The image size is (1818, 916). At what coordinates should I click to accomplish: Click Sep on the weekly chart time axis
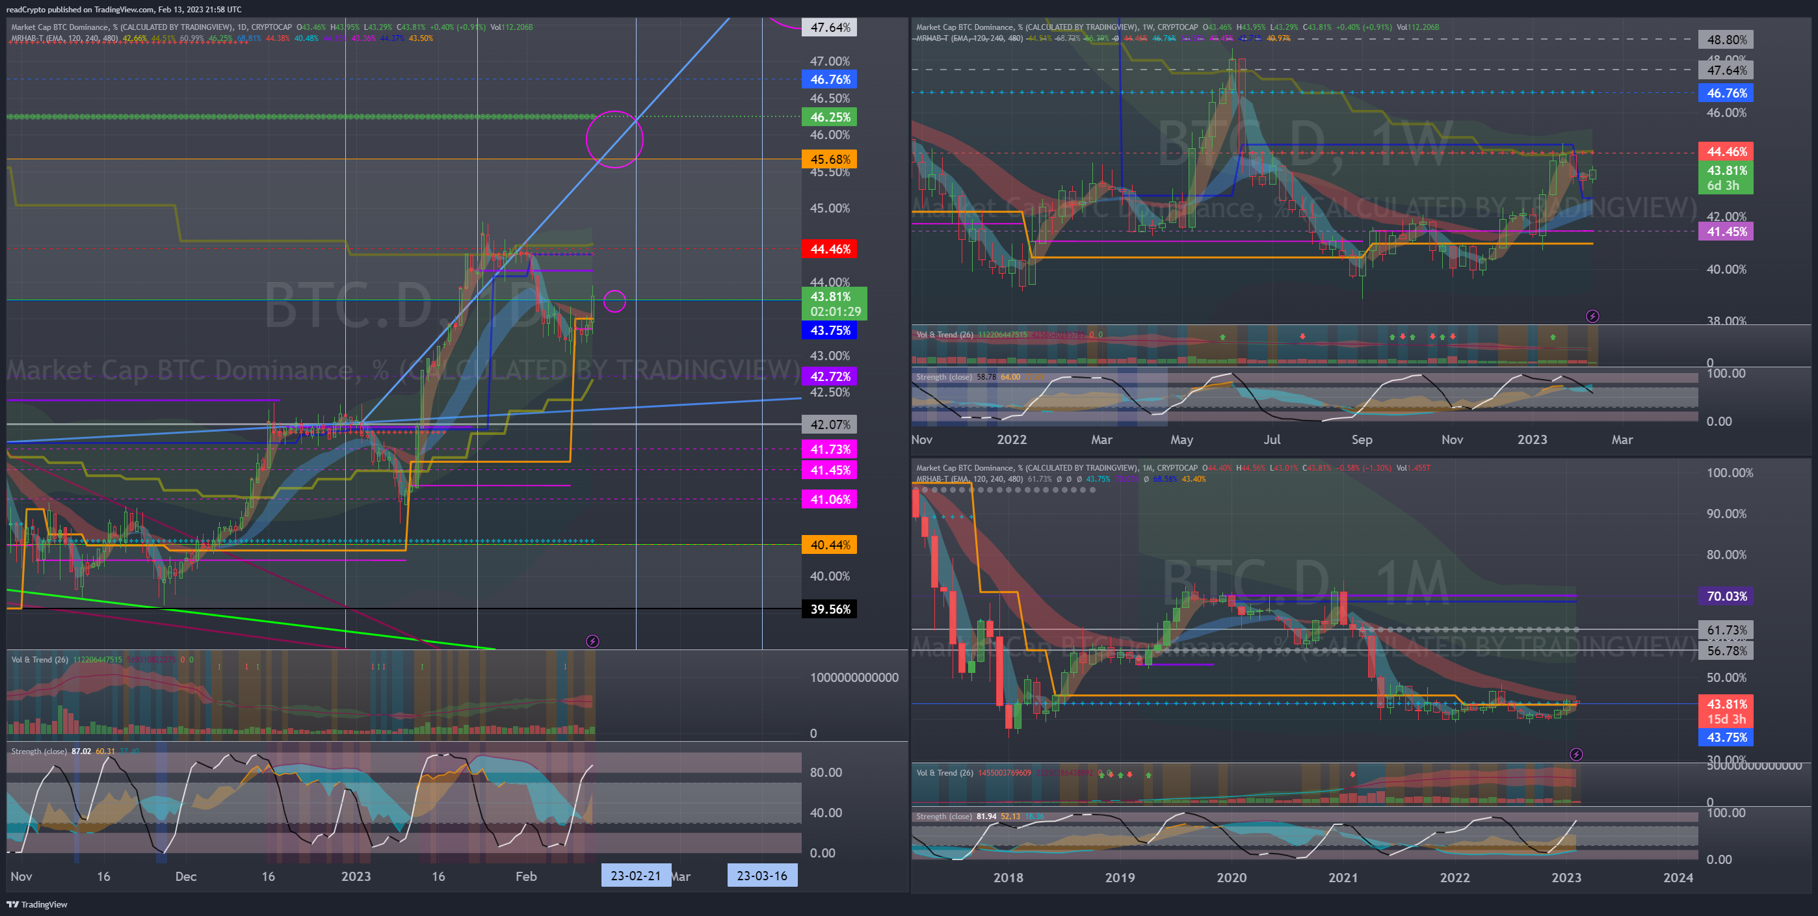1362,439
